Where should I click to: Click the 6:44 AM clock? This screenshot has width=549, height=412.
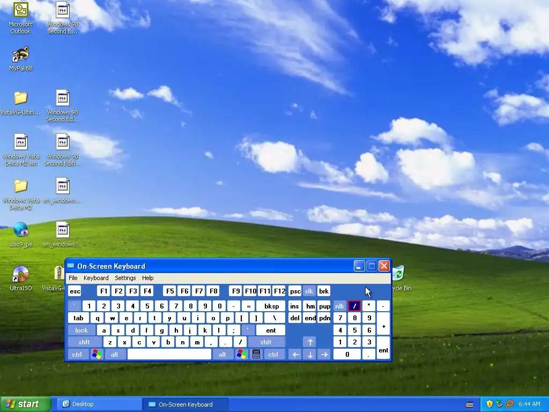click(529, 404)
